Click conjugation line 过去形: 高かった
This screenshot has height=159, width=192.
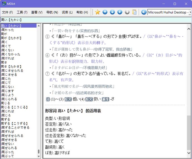coord(59,130)
